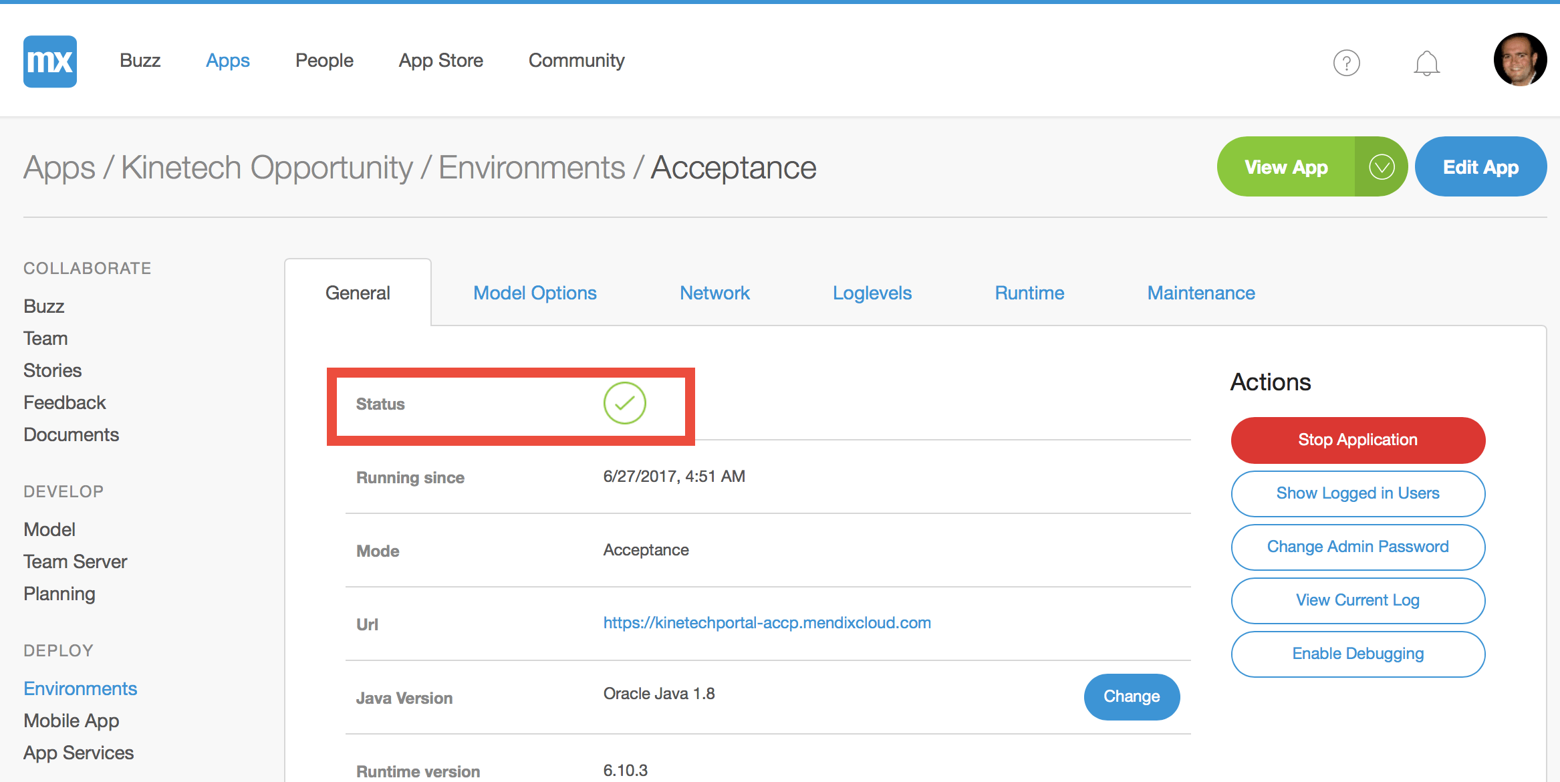Click the green status checkmark icon

tap(624, 404)
